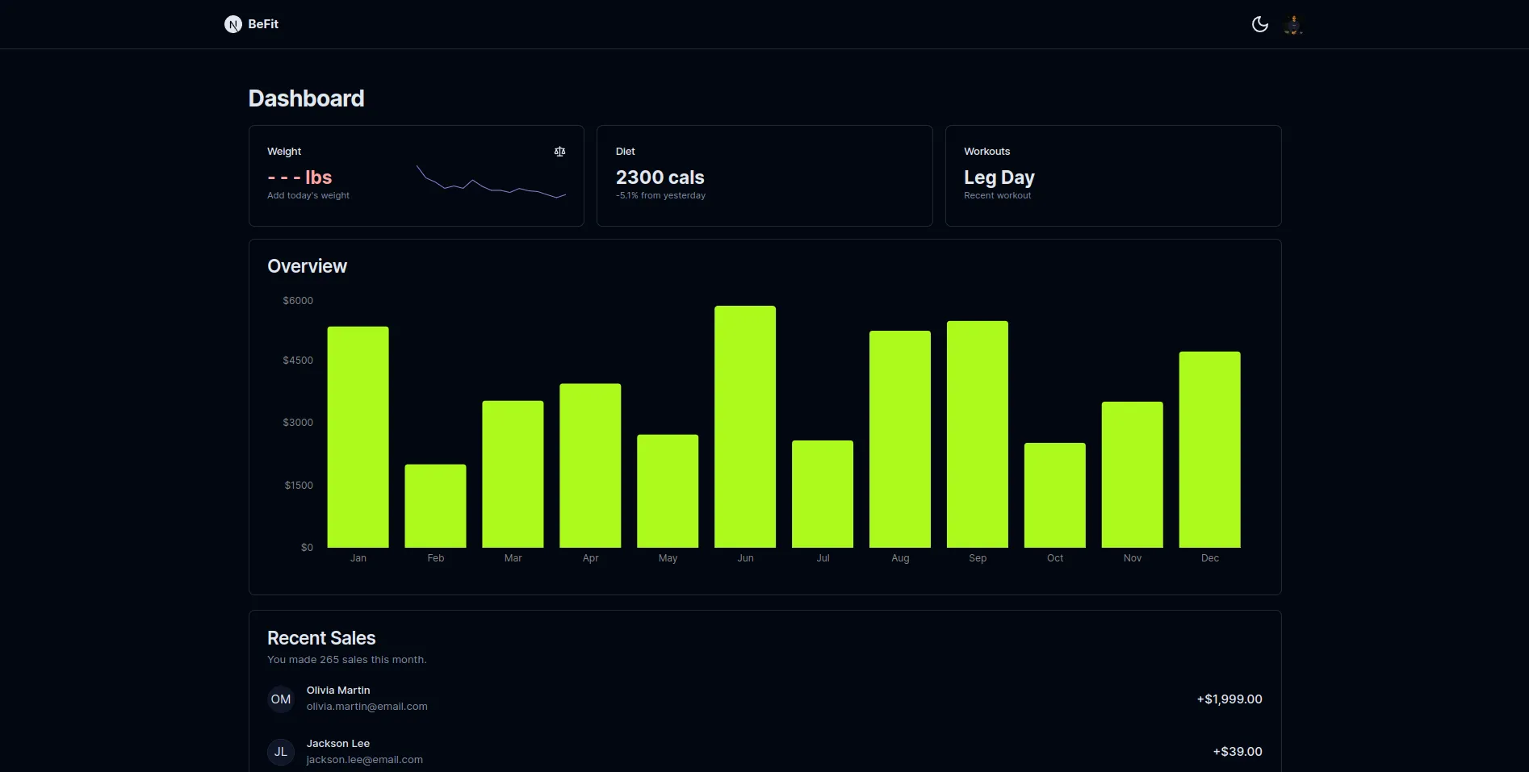Click the JL avatar for Jackson Lee
Image resolution: width=1529 pixels, height=772 pixels.
click(x=281, y=752)
